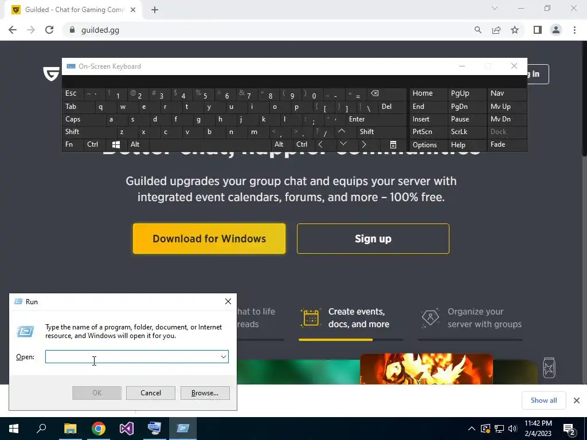Click the Mv Up key on On-Screen Keyboard
587x440 pixels.
tap(507, 107)
